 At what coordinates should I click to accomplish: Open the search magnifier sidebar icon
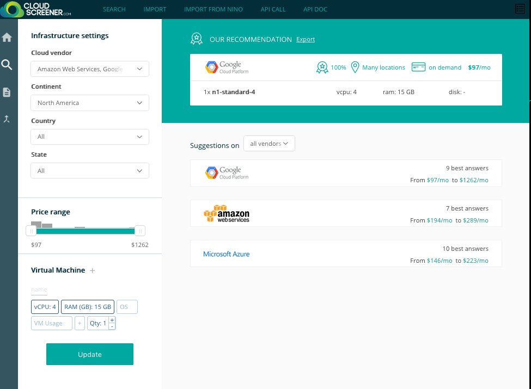7,64
